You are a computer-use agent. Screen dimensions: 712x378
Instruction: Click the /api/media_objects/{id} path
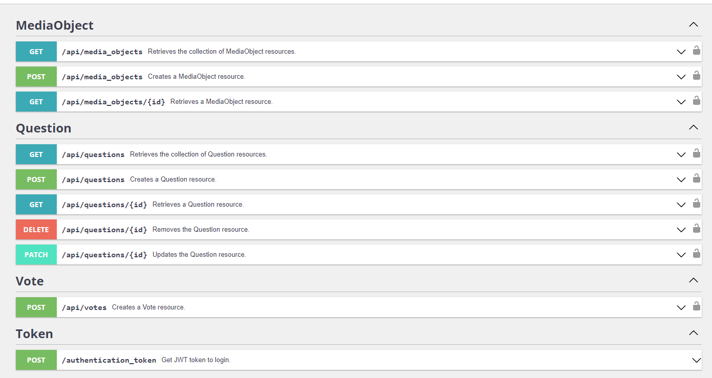click(x=114, y=102)
